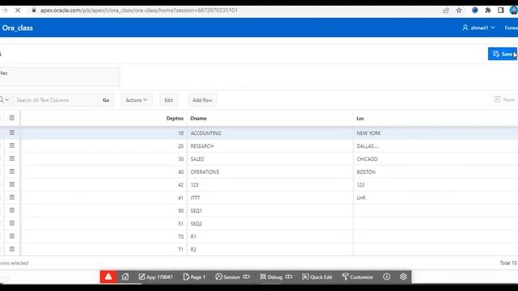This screenshot has width=518, height=291.
Task: Open row menu for SEQ2 row
Action: click(x=12, y=223)
